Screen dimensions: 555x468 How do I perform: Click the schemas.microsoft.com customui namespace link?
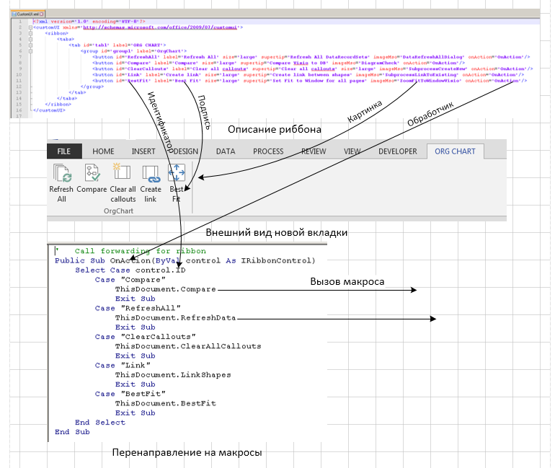coord(160,27)
